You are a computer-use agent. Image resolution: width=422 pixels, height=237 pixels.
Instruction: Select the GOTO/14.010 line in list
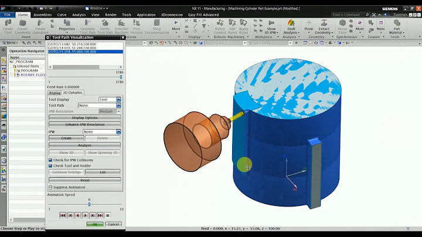click(x=86, y=48)
